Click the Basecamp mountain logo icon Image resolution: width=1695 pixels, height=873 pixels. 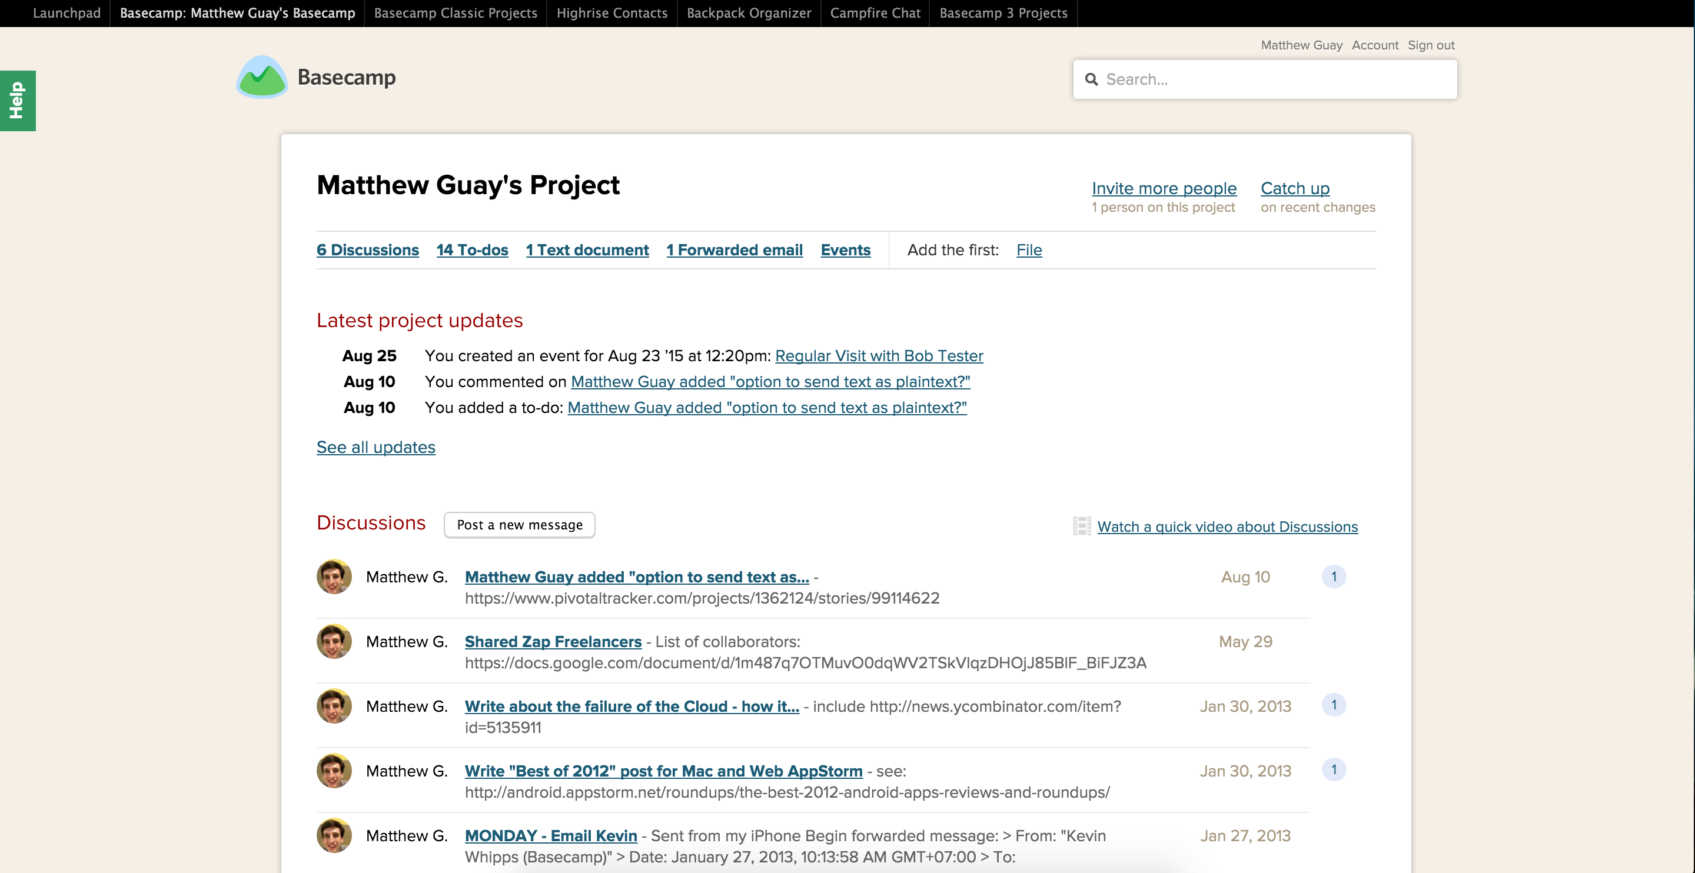[262, 77]
